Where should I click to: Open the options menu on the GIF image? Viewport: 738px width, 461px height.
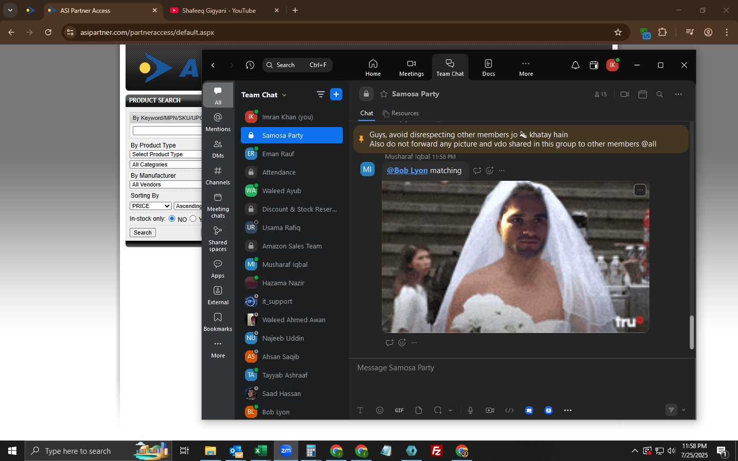pos(640,190)
